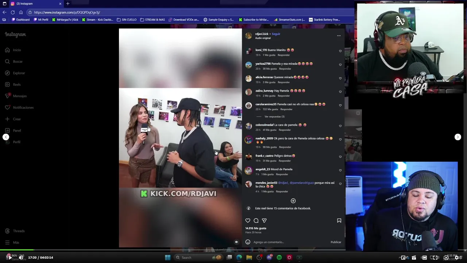Open Reels from the sidebar

[13, 84]
